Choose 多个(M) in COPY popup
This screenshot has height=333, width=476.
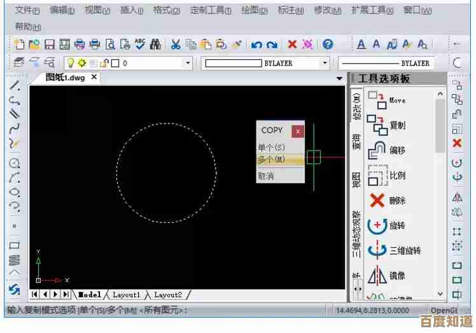272,159
